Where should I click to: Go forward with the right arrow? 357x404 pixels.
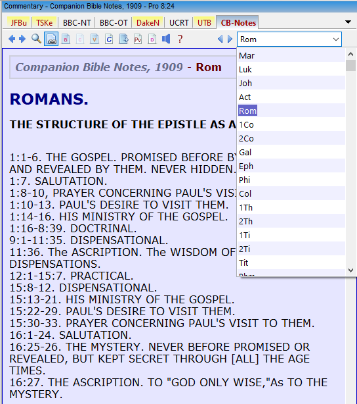point(22,39)
